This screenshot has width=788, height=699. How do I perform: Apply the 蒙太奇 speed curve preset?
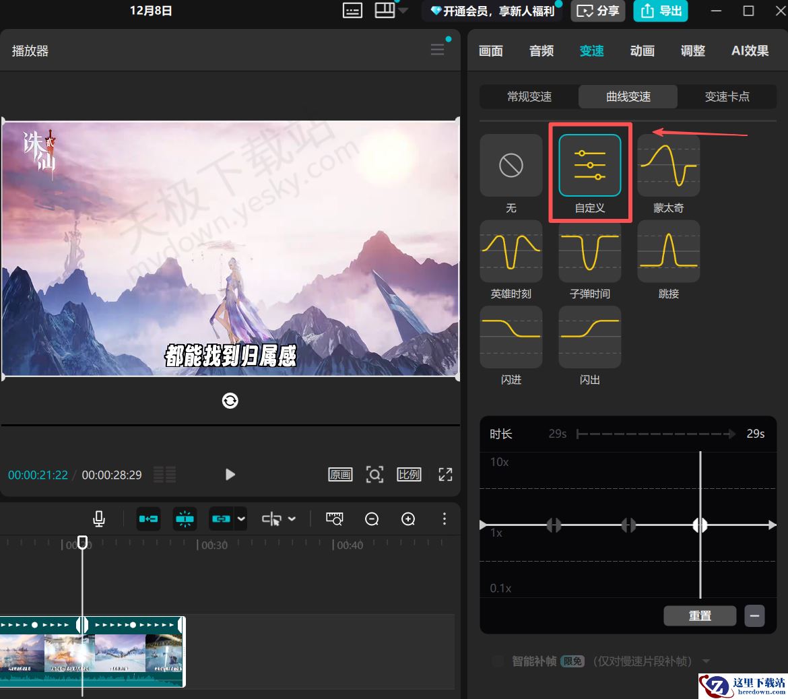pos(667,165)
